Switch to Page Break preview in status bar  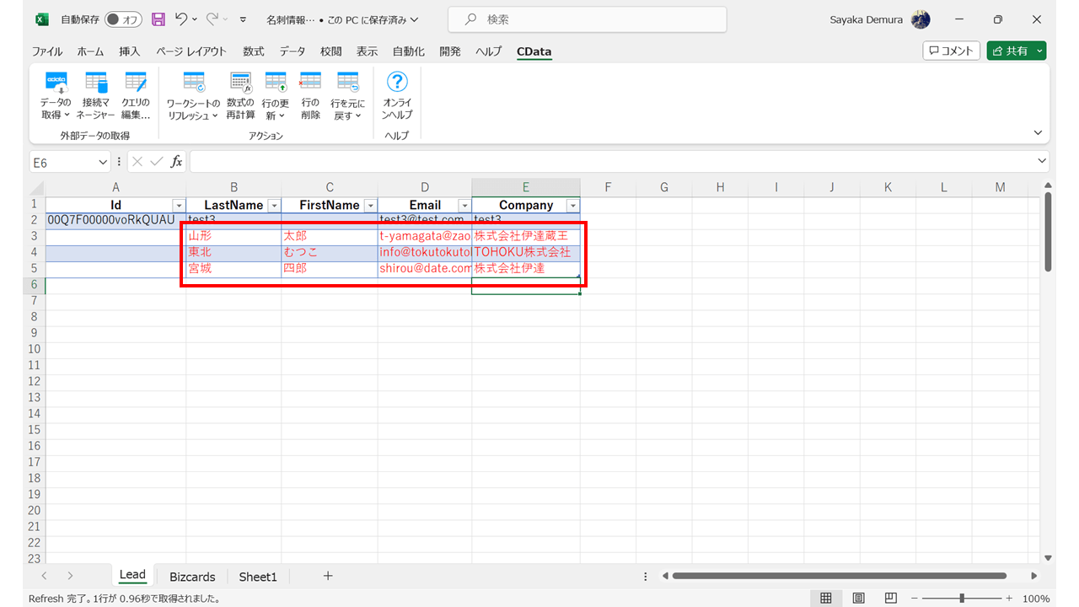[x=890, y=597]
